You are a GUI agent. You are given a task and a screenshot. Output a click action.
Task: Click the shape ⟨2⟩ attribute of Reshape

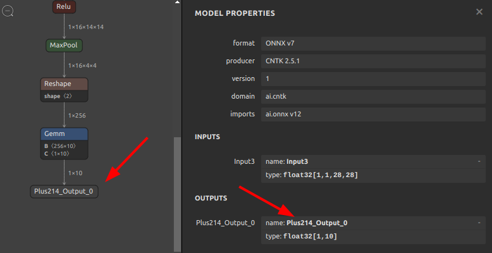pyautogui.click(x=58, y=96)
